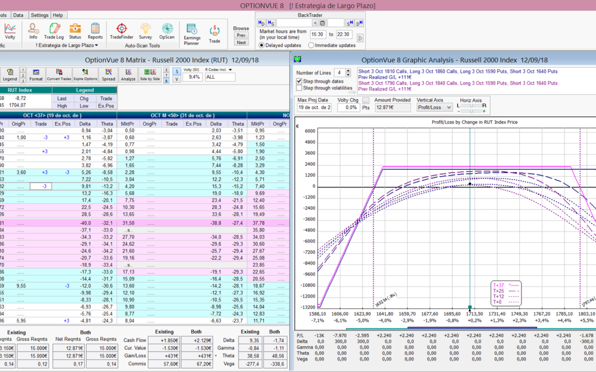Select matrix row mode E
This screenshot has height=372, width=596.
tap(166, 70)
